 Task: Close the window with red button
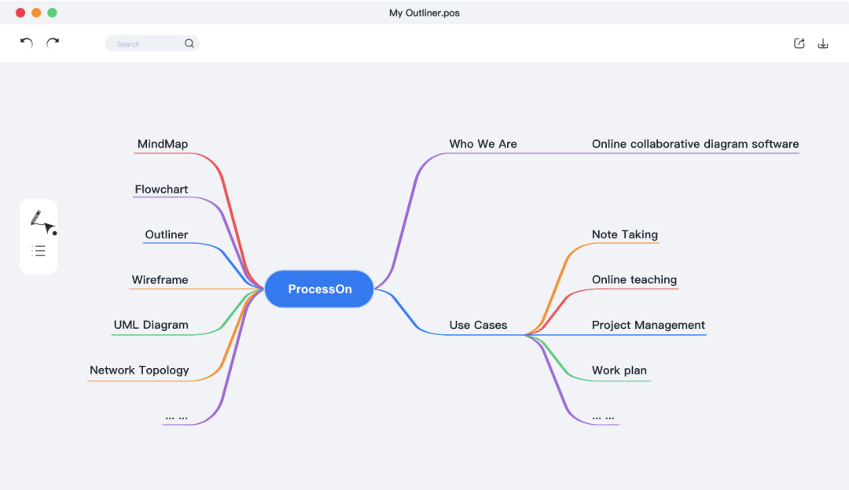(x=20, y=13)
